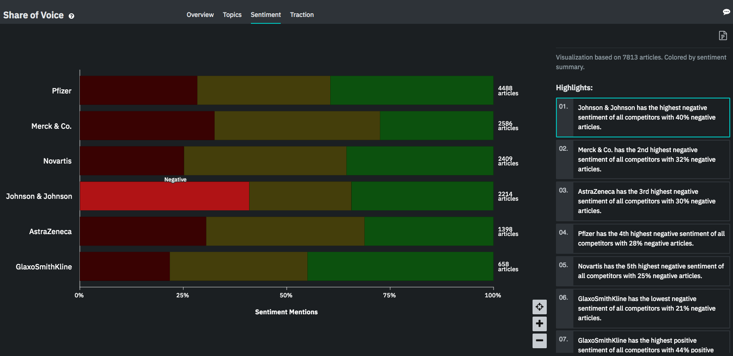The image size is (733, 356).
Task: Click the 658 articles count
Action: [508, 267]
